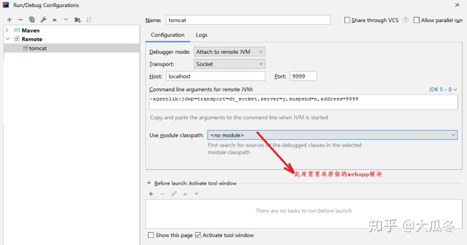
Task: Click the IntelliJ icon in the title bar
Action: point(6,5)
